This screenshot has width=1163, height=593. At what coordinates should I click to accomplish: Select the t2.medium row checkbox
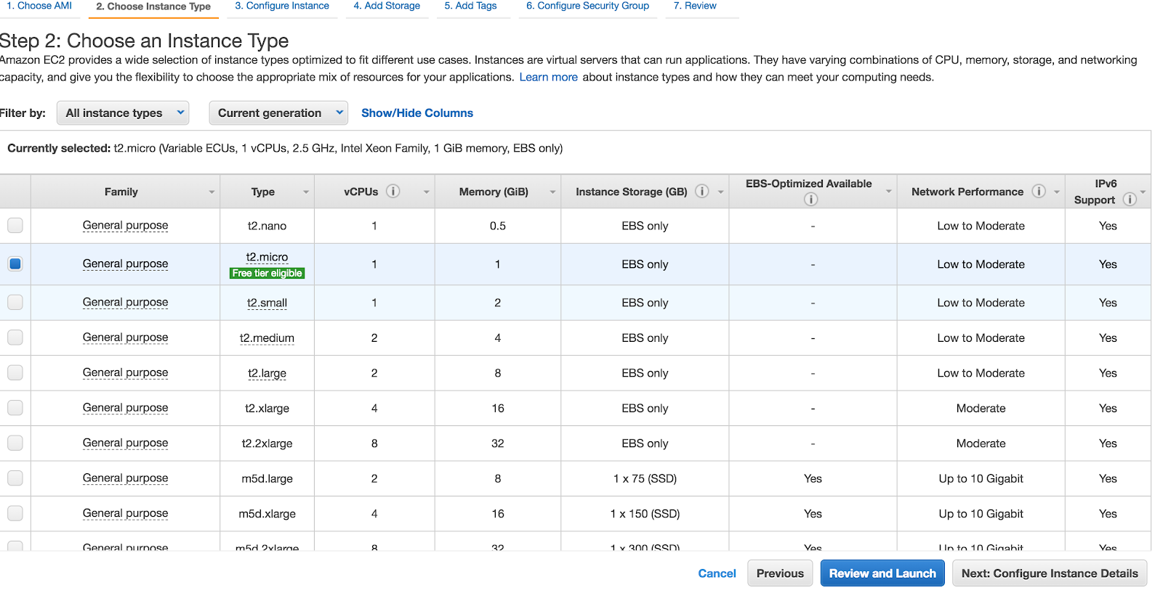coord(15,338)
